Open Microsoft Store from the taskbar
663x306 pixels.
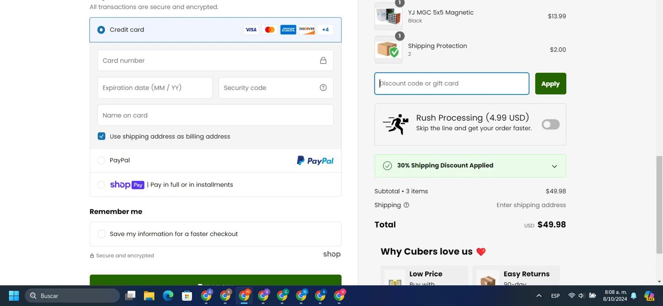click(187, 296)
